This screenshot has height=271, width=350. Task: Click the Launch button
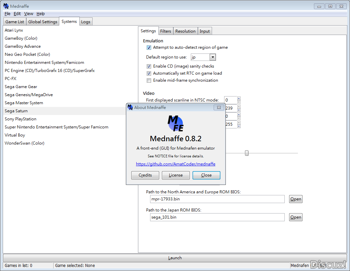175,258
